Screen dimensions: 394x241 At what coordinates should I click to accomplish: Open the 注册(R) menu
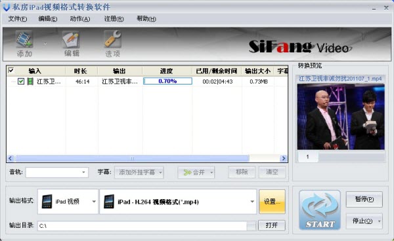click(114, 19)
